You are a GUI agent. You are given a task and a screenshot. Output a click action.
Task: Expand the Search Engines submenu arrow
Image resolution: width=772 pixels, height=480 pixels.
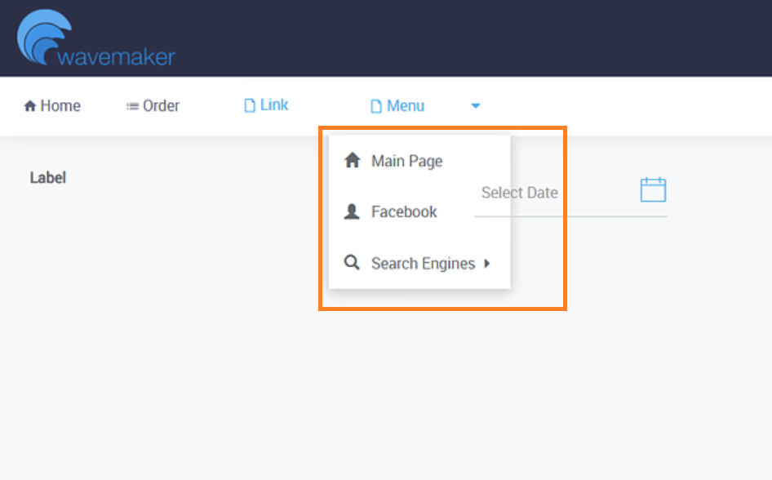tap(487, 264)
